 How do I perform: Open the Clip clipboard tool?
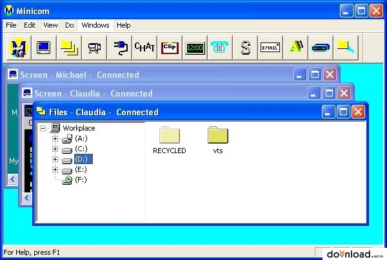170,48
